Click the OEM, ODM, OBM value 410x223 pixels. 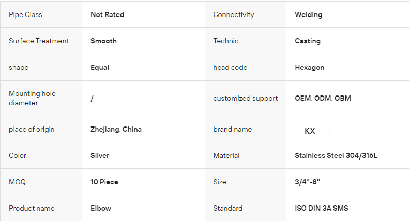323,98
